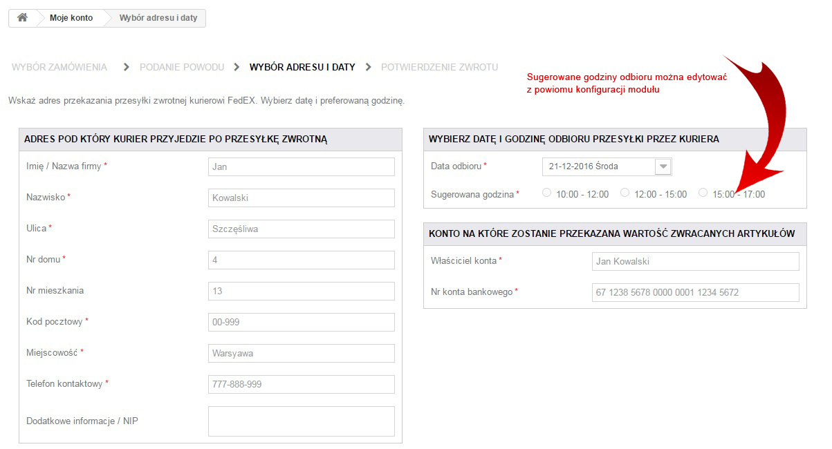
Task: Click the Ulica input field
Action: 301,229
